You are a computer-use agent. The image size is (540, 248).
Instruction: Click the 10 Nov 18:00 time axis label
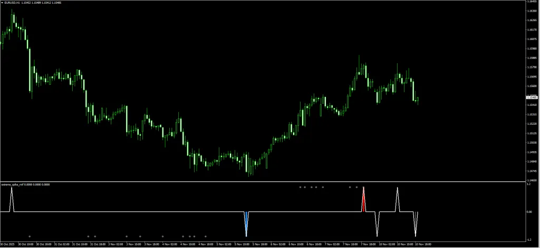tap(423, 244)
